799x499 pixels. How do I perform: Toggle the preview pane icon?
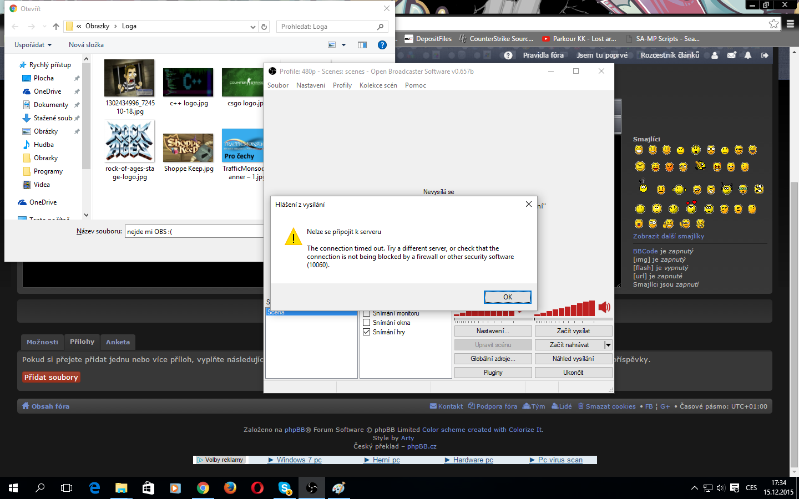[x=362, y=45]
